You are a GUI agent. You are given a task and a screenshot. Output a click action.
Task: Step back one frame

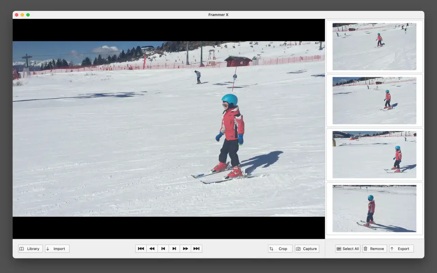pyautogui.click(x=163, y=249)
